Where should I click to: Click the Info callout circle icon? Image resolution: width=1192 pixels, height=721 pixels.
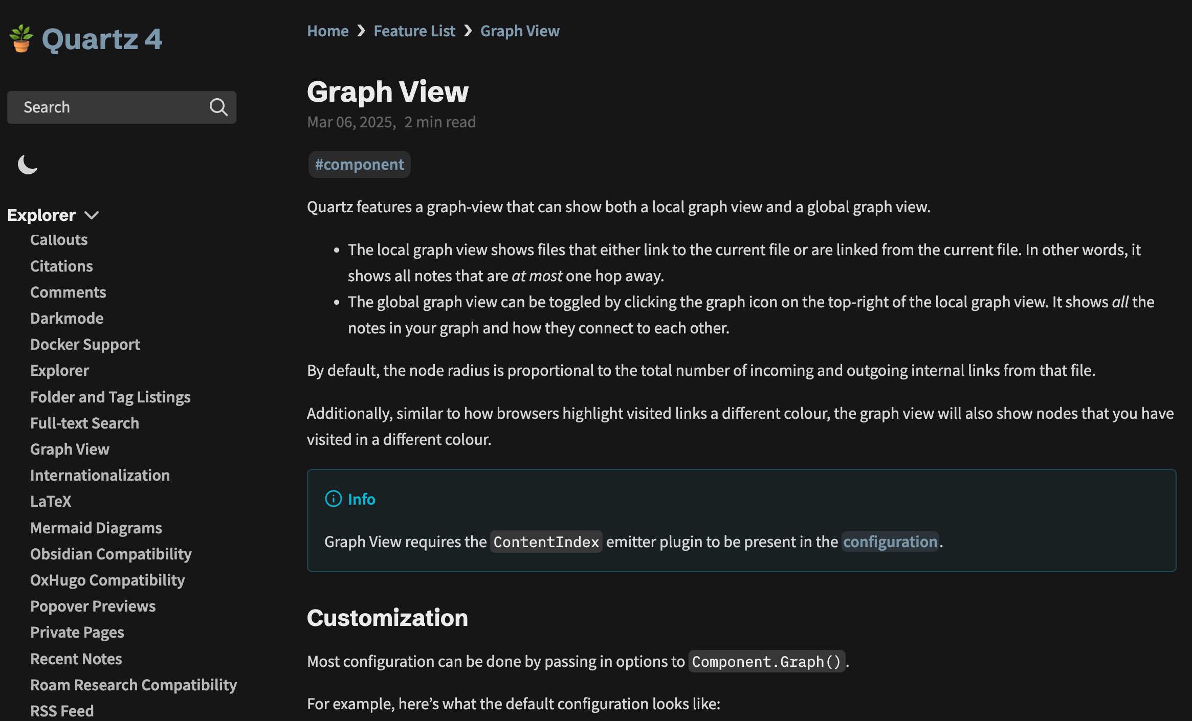pos(334,499)
